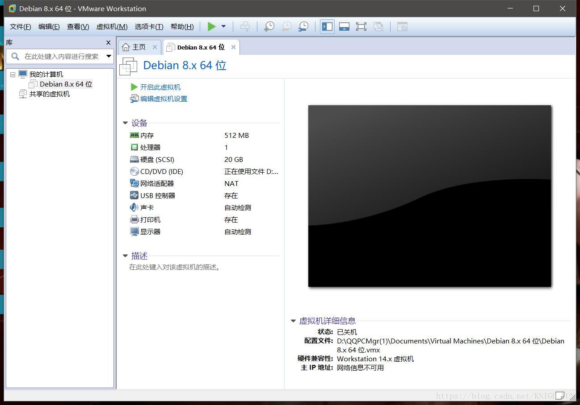Click the 网络适配器 network adapter icon
Viewport: 580px width, 405px height.
tap(134, 183)
